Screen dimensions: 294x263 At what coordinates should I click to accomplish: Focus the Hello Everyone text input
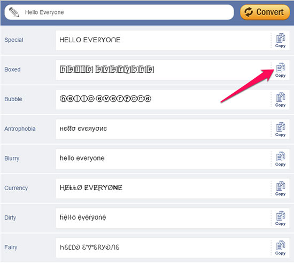119,12
